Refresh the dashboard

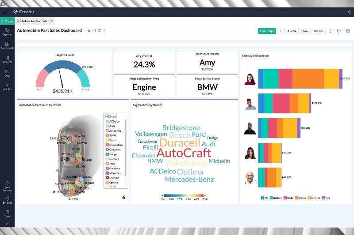[94, 30]
